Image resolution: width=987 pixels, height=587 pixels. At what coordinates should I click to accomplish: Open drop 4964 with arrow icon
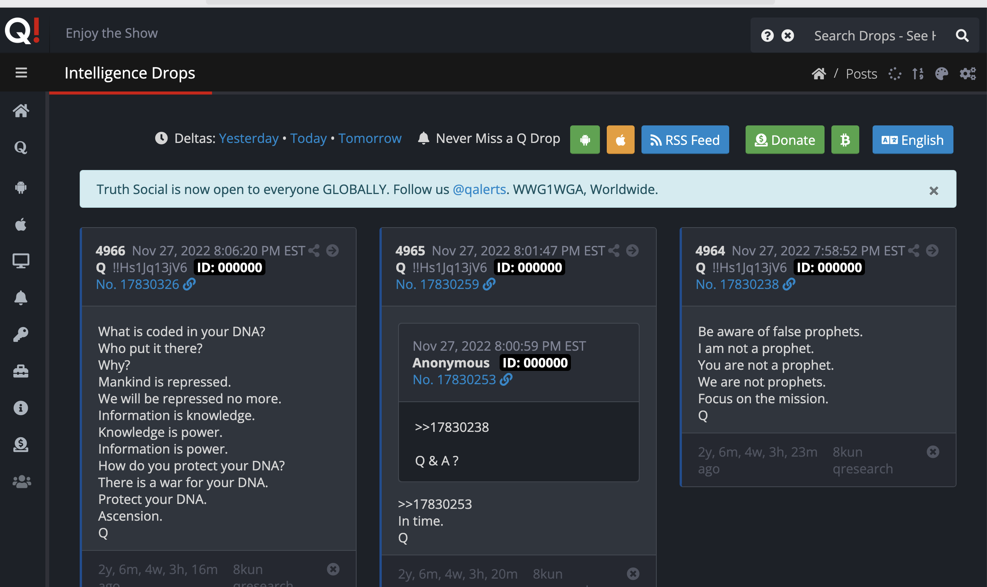[932, 250]
